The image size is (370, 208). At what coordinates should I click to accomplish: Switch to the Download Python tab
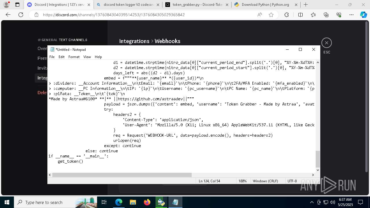tap(265, 5)
